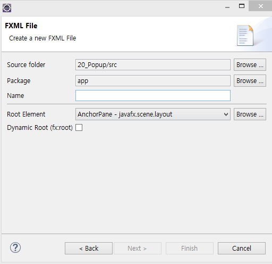
Task: Click the 'Package' label
Action: [x=19, y=81]
